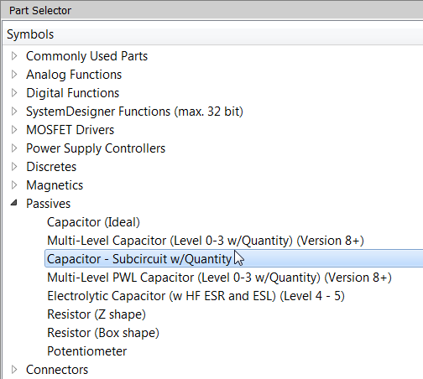Screen dimensions: 423x379
Task: Expand the Magnetics arrow
Action: 14,185
